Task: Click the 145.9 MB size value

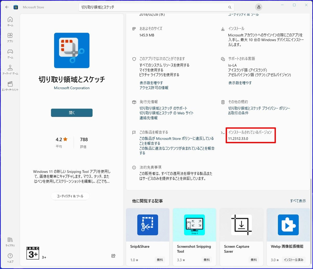Action: pos(147,35)
